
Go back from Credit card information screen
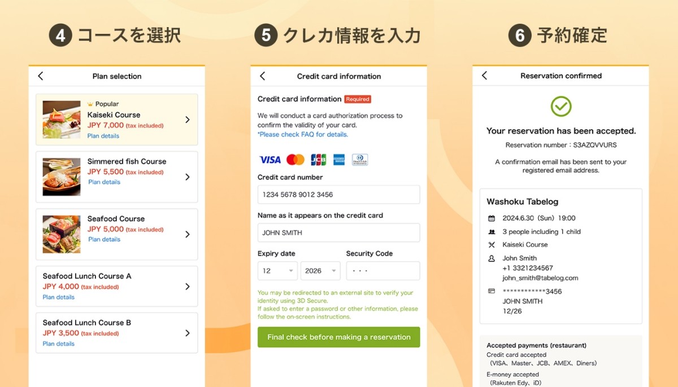[x=262, y=76]
